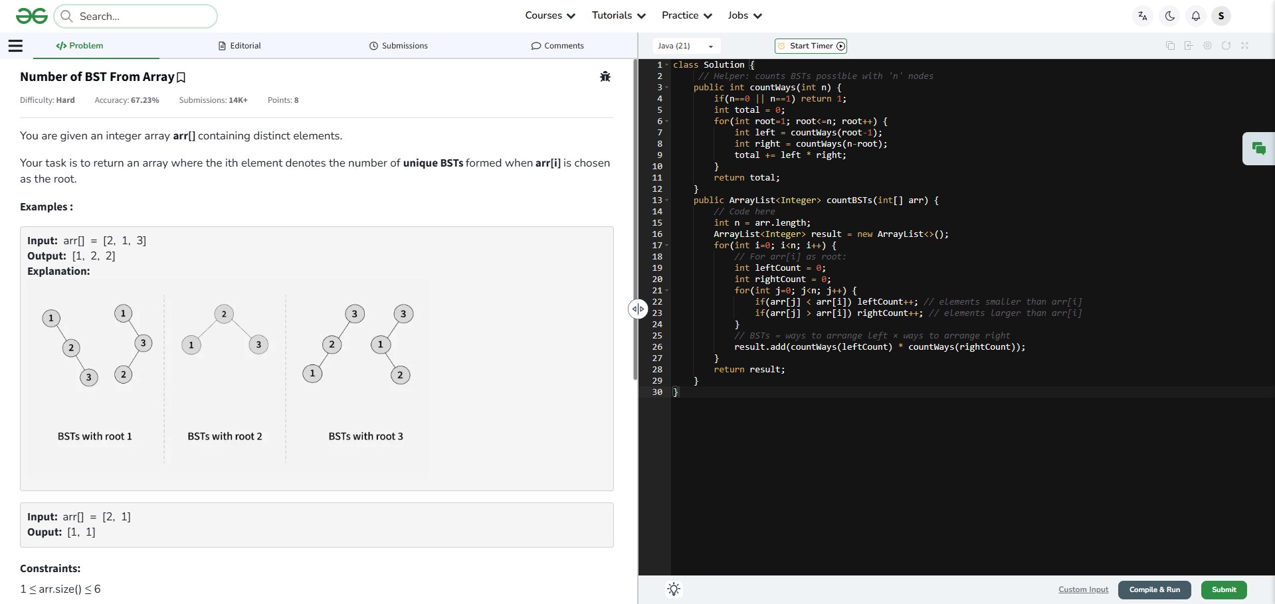Open editor settings gear icon

(1207, 46)
